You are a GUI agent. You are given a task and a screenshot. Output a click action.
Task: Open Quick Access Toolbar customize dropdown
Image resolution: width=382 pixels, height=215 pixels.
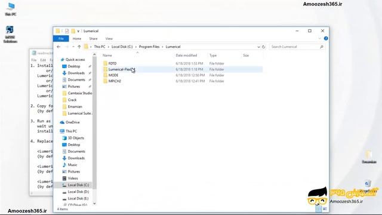(78, 31)
